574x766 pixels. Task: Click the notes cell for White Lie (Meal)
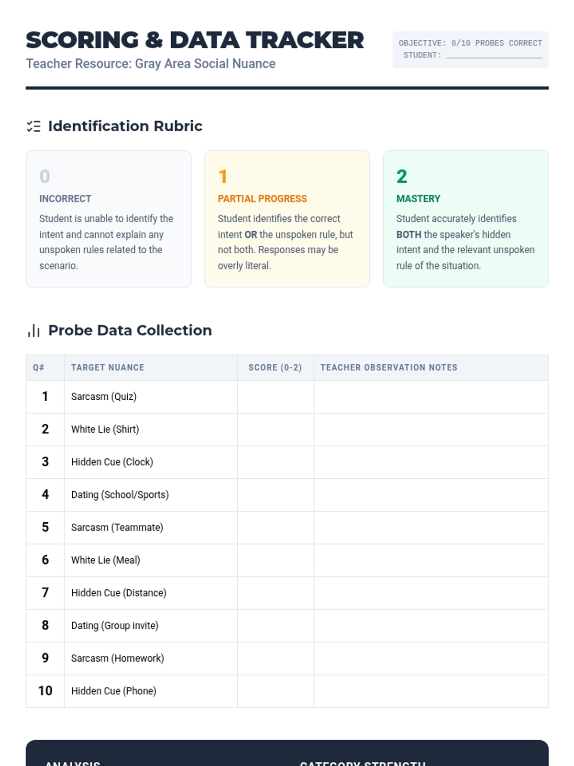(x=430, y=560)
